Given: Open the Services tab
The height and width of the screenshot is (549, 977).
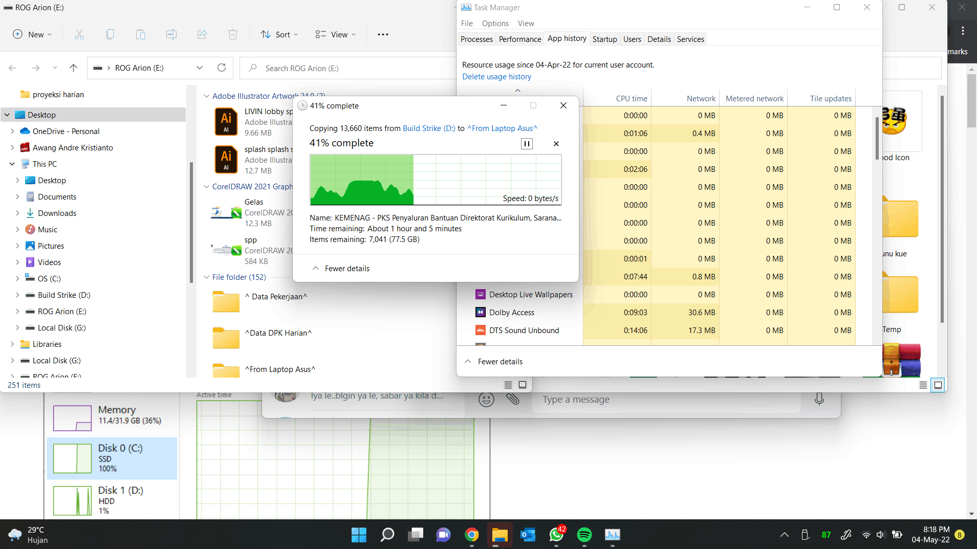Looking at the screenshot, I should (690, 39).
